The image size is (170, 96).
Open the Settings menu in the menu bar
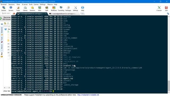point(42,4)
